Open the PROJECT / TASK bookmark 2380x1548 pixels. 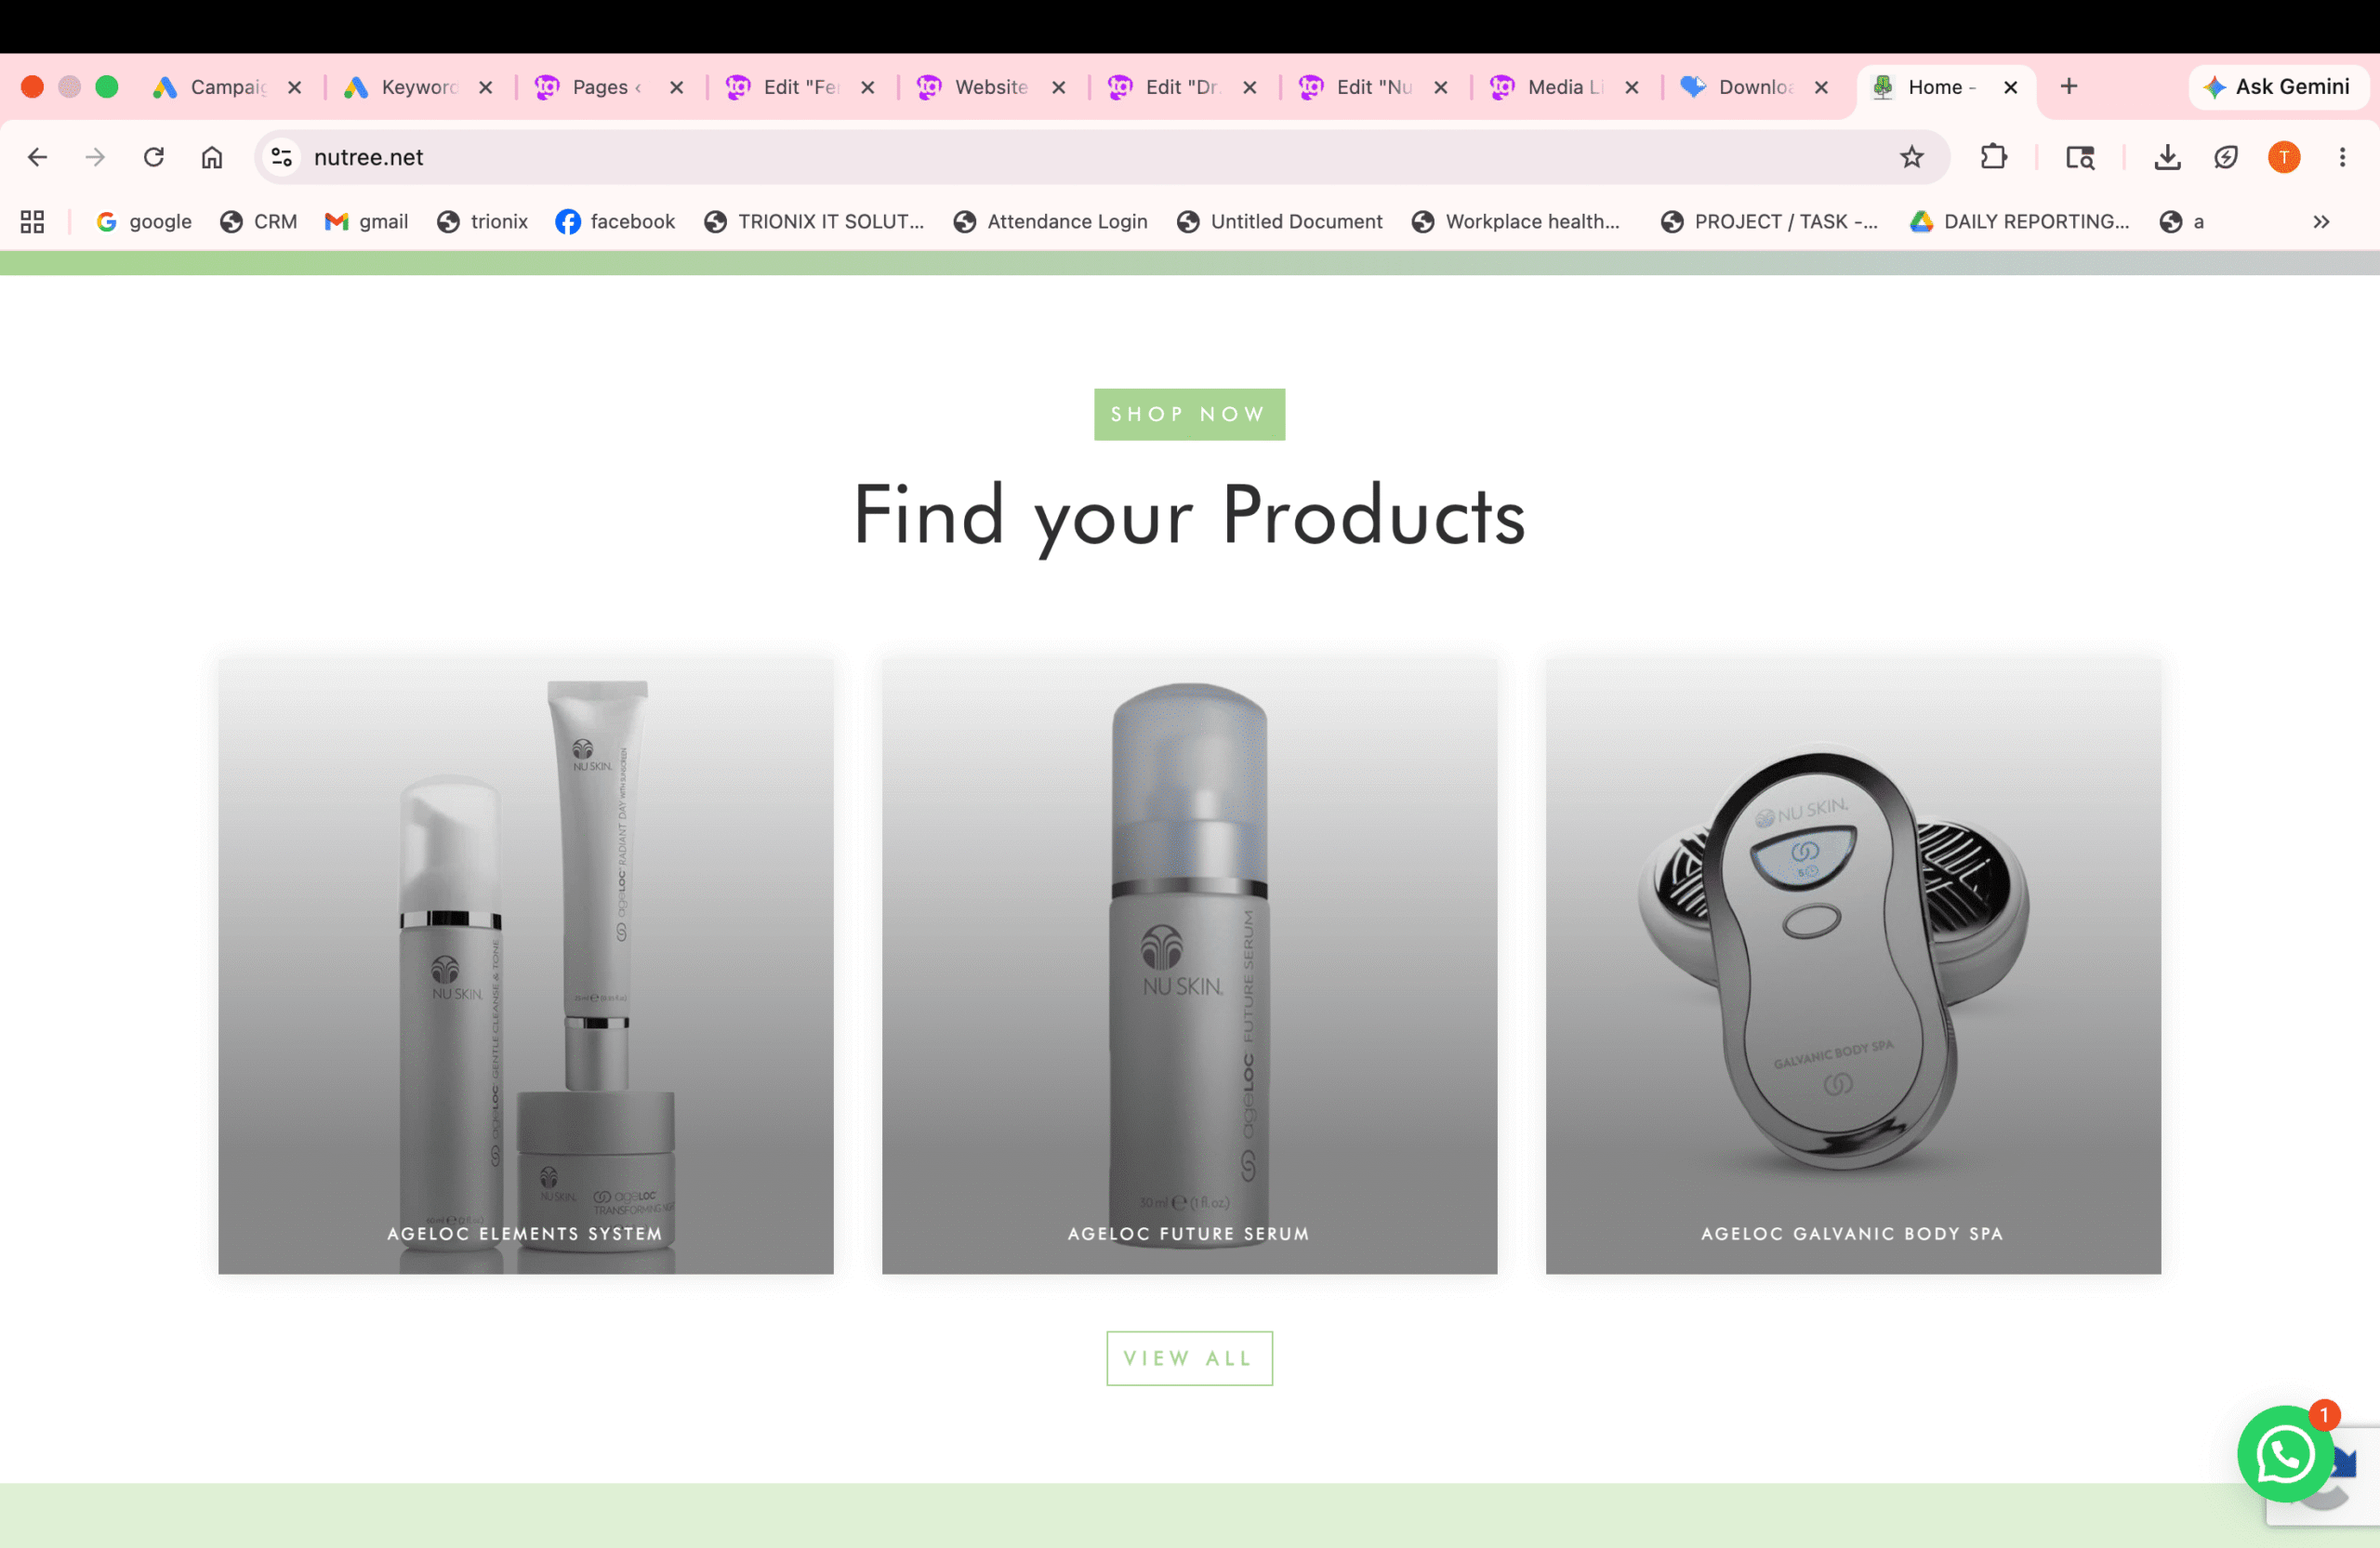point(1770,222)
